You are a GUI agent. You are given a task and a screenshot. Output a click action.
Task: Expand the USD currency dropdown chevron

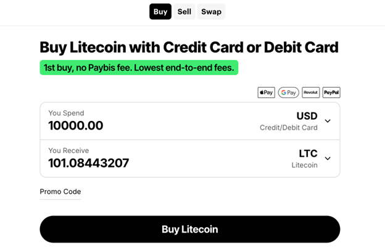(328, 121)
